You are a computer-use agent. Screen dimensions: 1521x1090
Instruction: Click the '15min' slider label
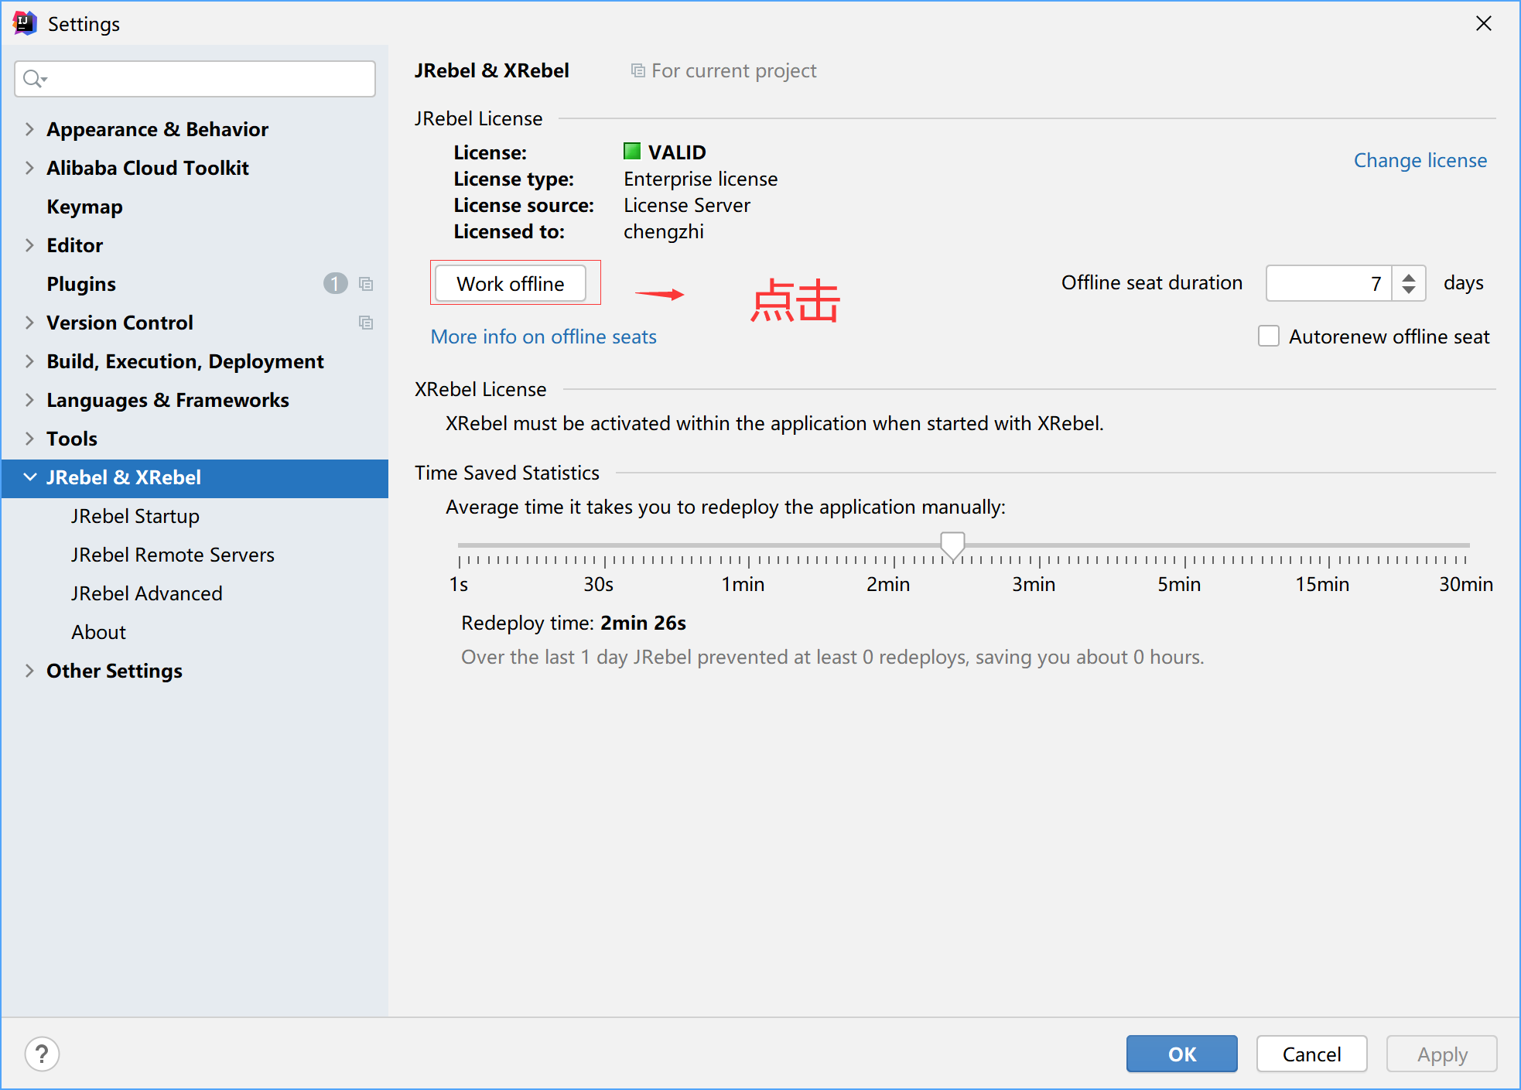pos(1322,584)
